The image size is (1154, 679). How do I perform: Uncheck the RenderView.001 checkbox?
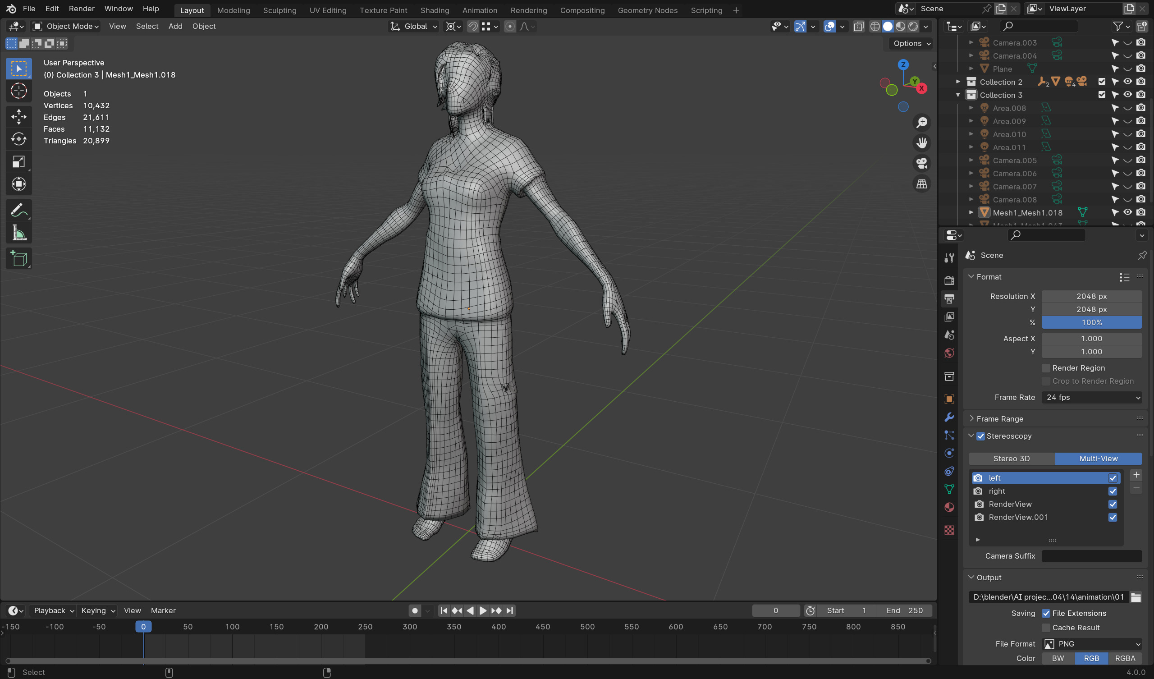pyautogui.click(x=1113, y=517)
